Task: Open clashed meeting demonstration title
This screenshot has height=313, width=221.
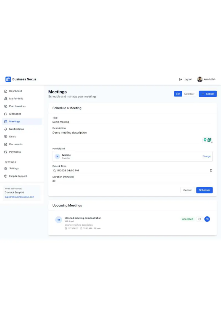Action: coord(83,218)
